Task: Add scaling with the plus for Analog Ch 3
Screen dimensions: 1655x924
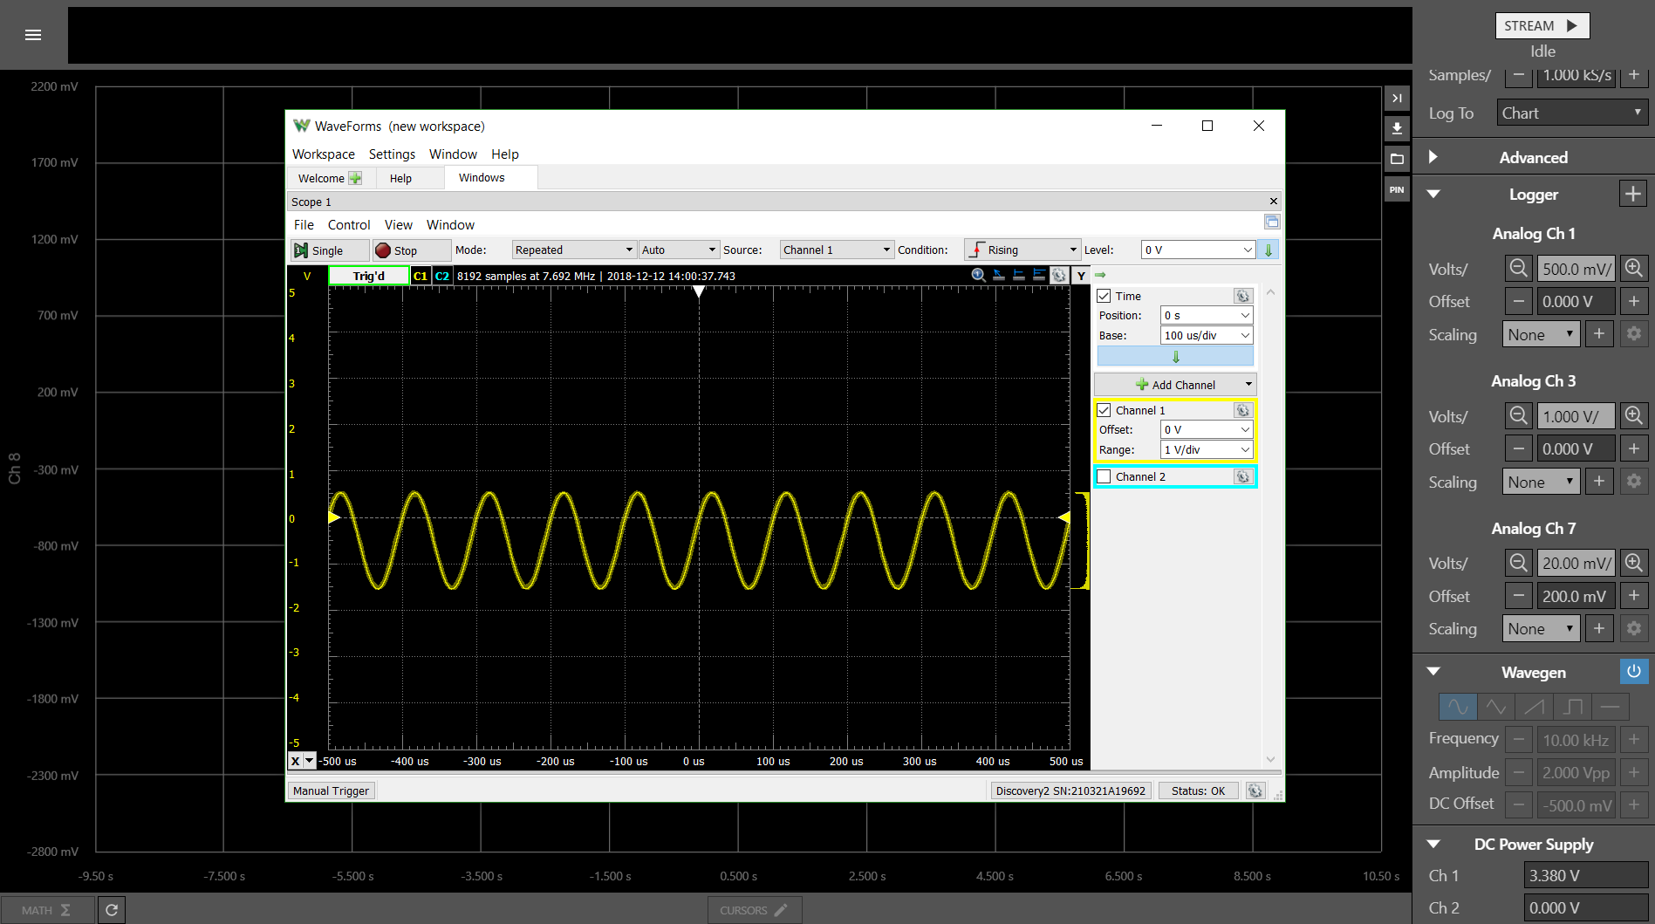Action: coord(1598,482)
